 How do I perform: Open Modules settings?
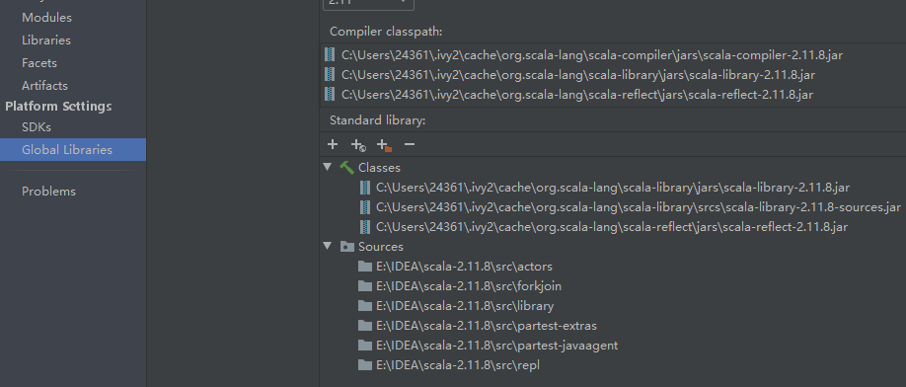(x=46, y=18)
